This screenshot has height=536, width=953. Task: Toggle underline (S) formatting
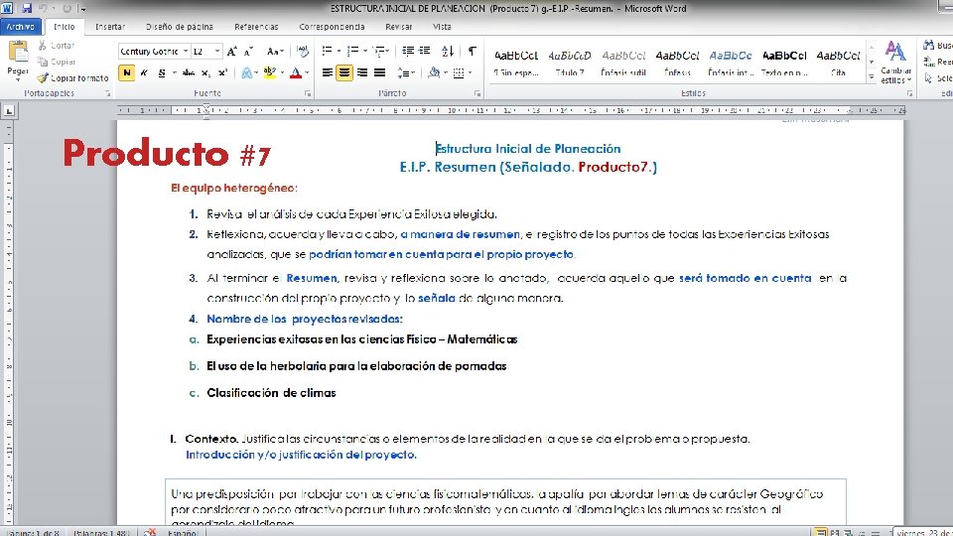[161, 72]
